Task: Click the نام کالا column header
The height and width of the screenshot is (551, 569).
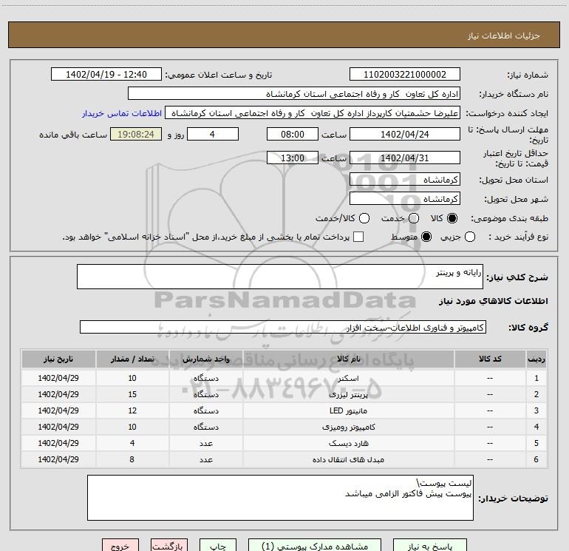Action: click(x=348, y=359)
